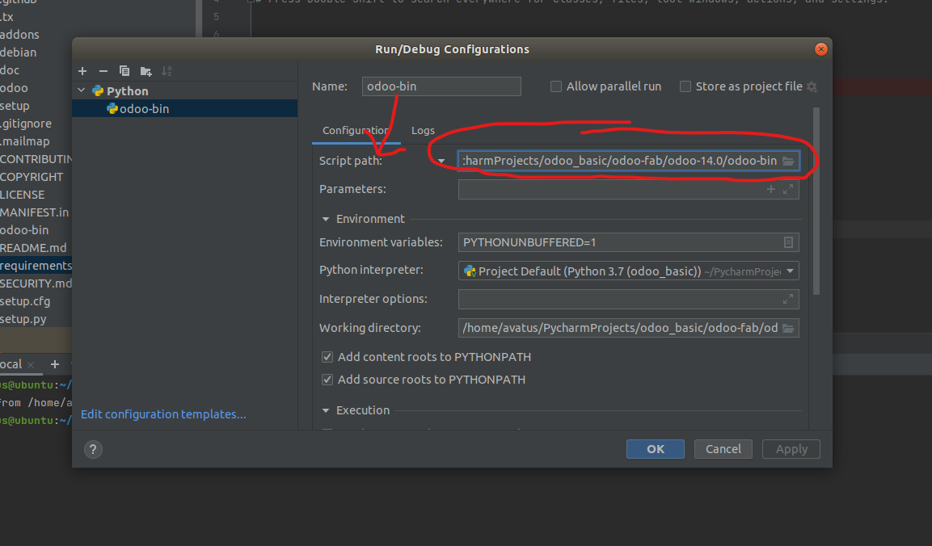Open Python interpreter dropdown
Viewport: 932px width, 546px height.
[x=790, y=271]
